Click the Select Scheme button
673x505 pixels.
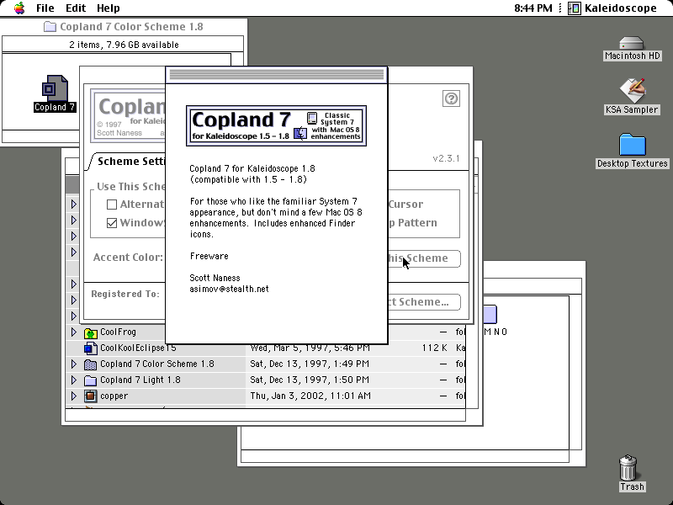pyautogui.click(x=424, y=302)
